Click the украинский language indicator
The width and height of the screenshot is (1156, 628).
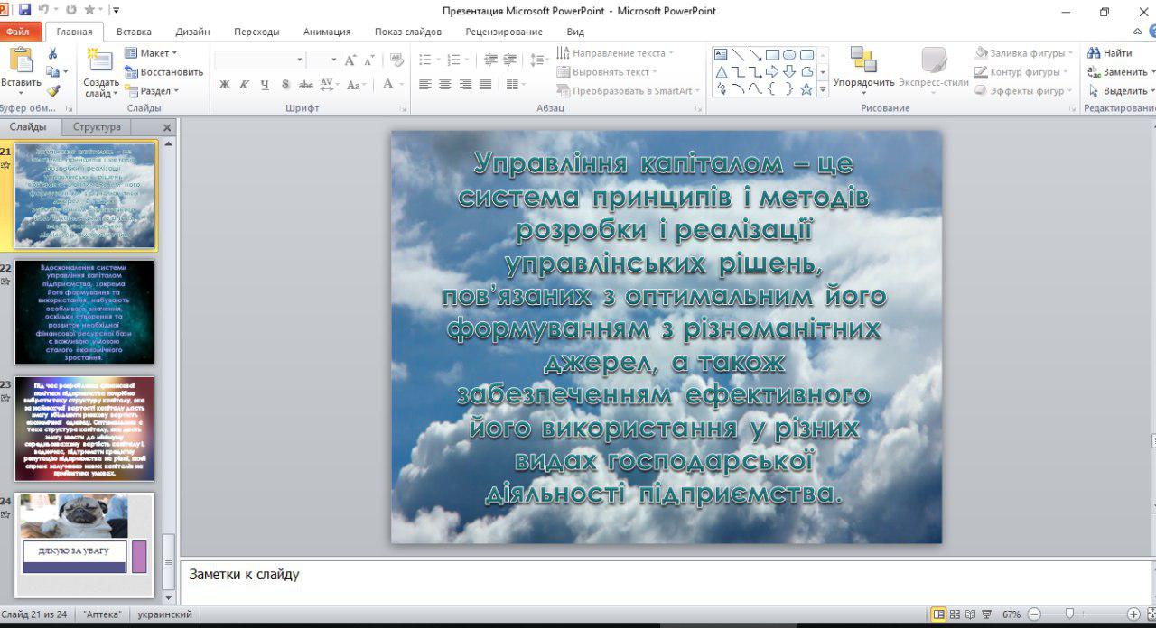(164, 614)
